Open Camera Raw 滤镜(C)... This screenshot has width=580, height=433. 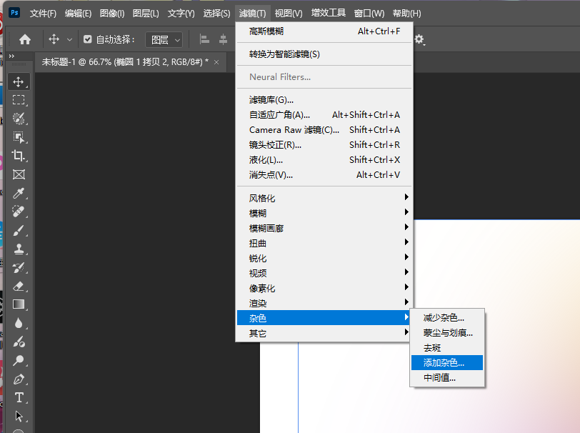[x=324, y=129]
